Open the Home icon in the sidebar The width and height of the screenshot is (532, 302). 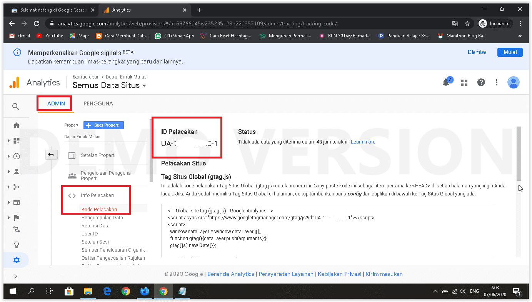click(x=17, y=125)
